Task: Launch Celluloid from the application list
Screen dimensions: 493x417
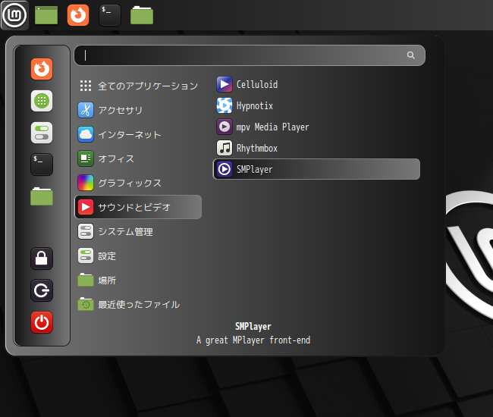Action: (x=316, y=84)
